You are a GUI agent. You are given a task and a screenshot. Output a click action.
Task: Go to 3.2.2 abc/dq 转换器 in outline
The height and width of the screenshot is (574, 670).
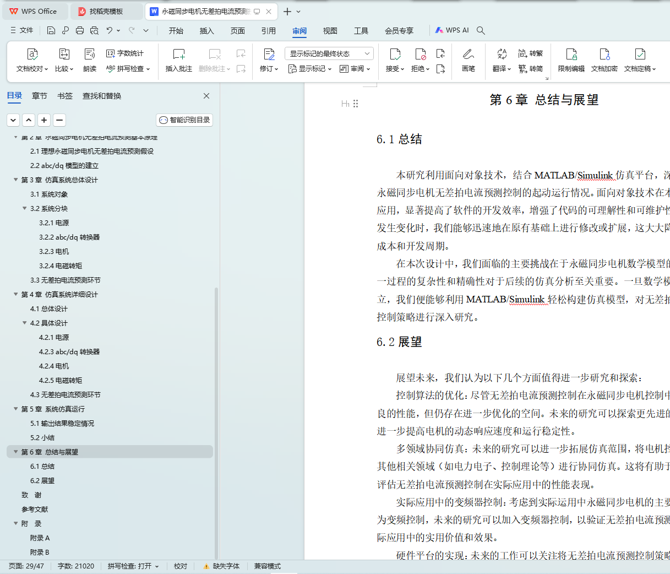point(69,237)
